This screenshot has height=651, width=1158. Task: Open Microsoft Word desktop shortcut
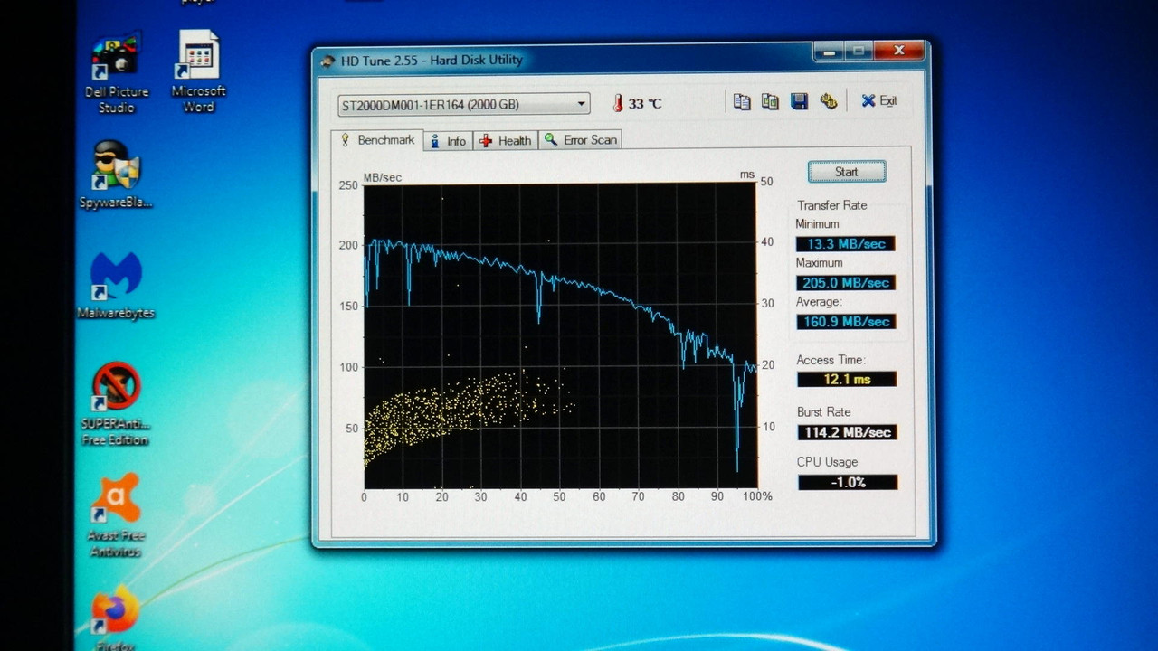click(198, 72)
